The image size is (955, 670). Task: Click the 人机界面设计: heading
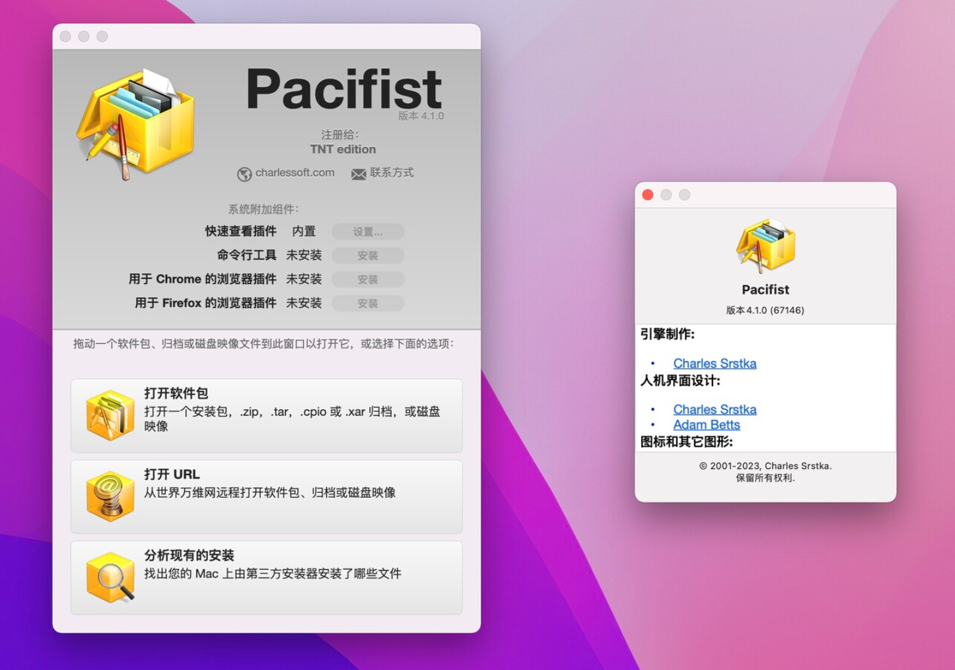(x=680, y=380)
